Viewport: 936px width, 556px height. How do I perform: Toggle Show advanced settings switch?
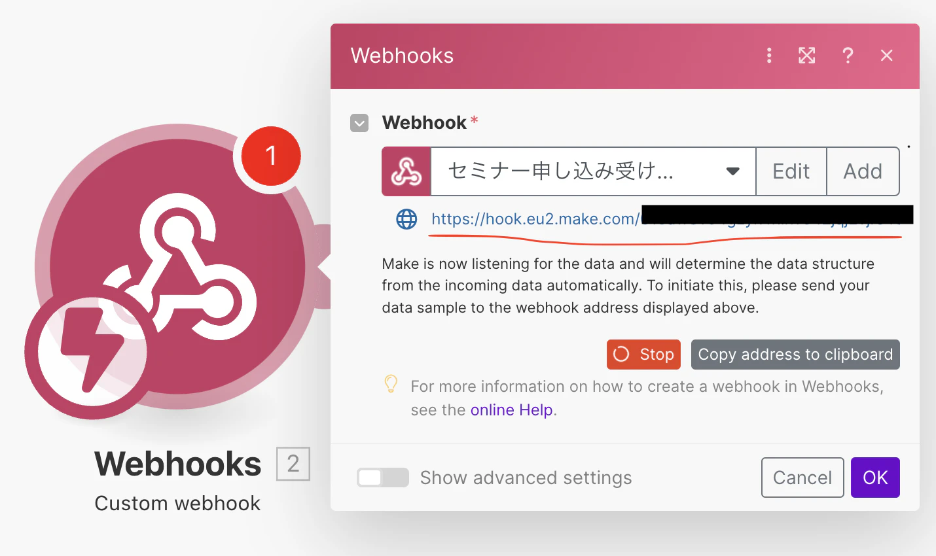click(x=383, y=478)
